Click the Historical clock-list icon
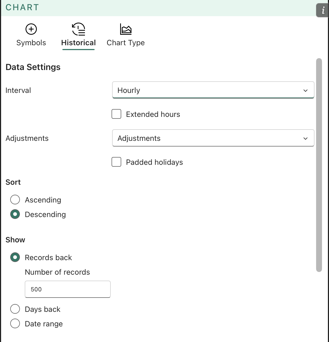 pyautogui.click(x=78, y=29)
